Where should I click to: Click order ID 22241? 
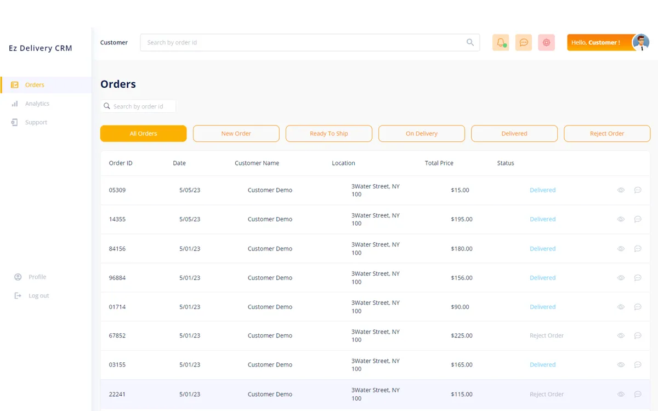tap(117, 394)
